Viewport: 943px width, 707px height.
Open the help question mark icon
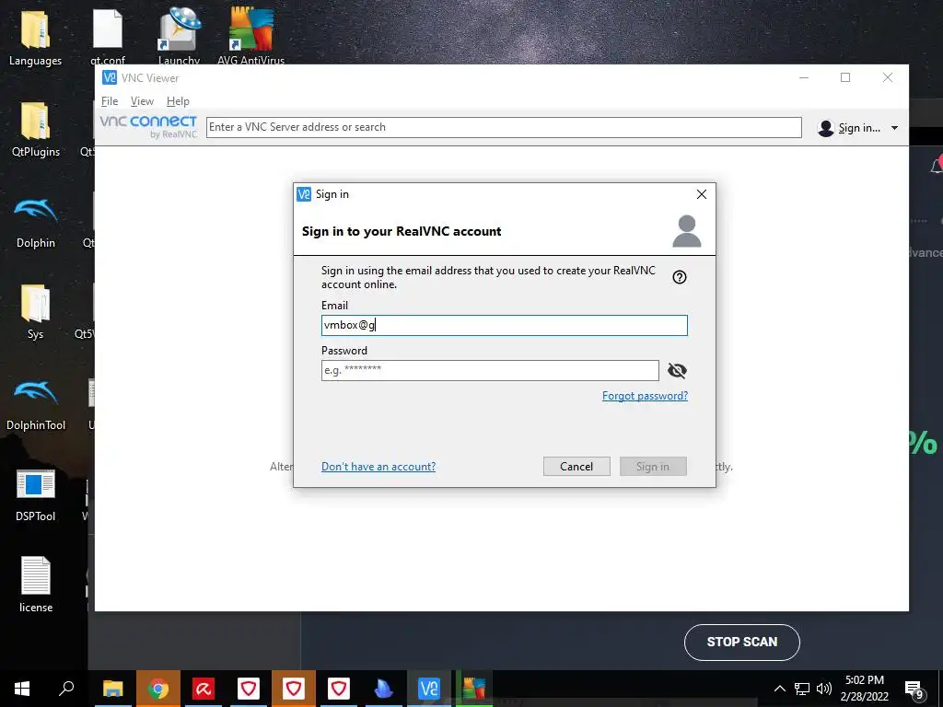click(x=680, y=277)
